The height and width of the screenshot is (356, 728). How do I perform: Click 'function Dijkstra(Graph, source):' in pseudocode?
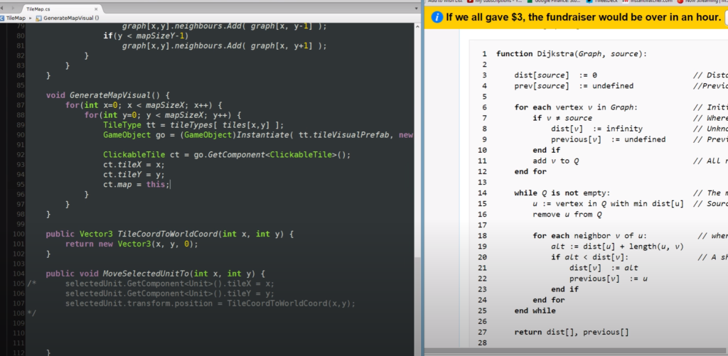click(571, 54)
